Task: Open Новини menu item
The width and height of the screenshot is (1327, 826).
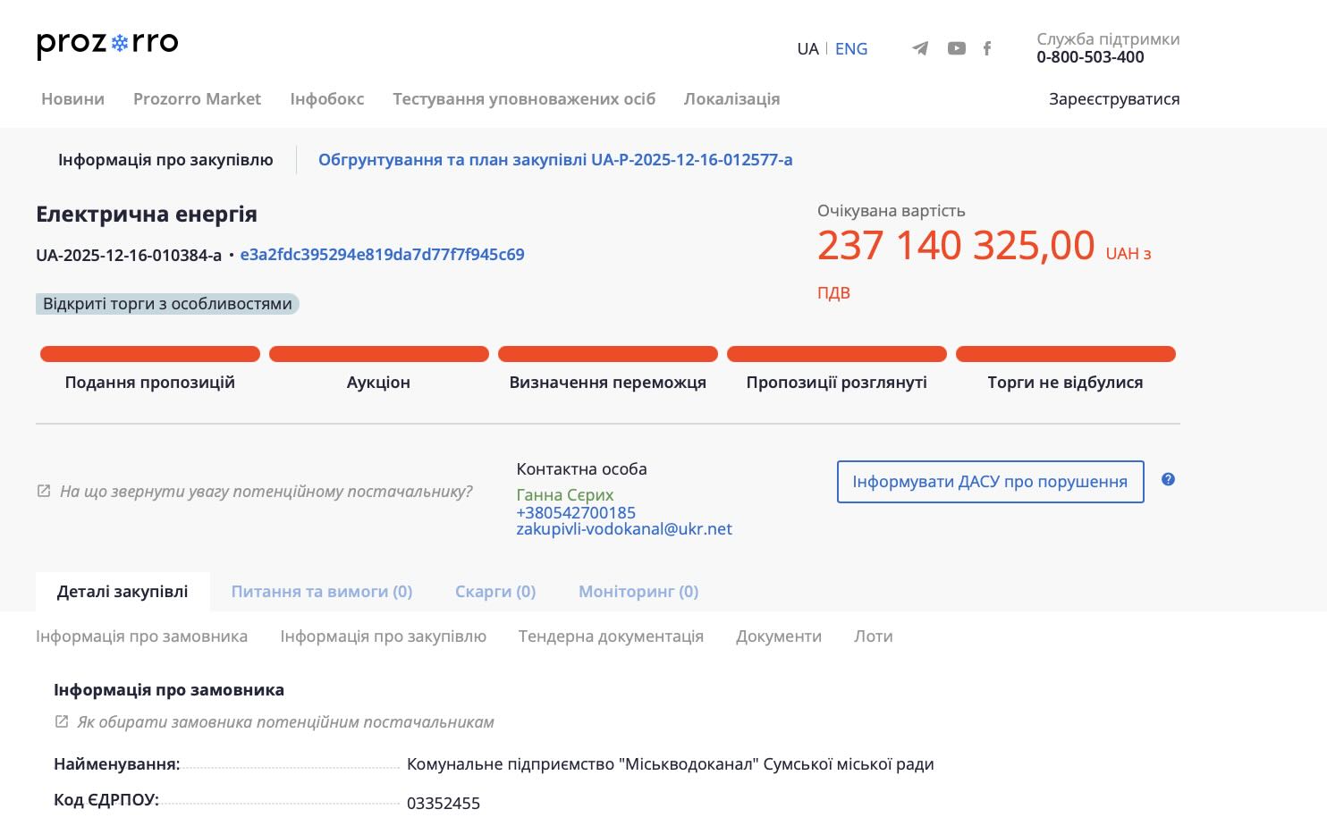Action: tap(72, 99)
